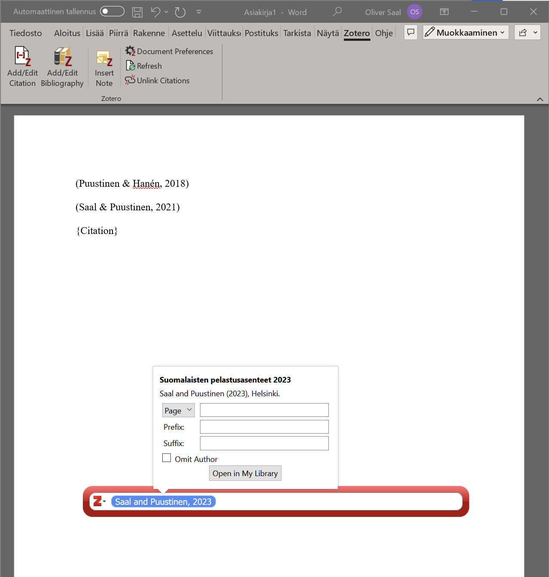Insert a Zotero note

point(104,68)
